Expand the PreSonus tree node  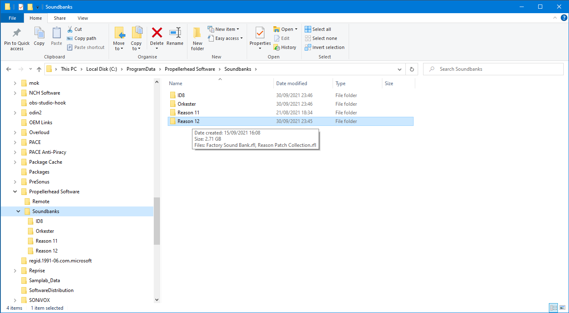[15, 182]
